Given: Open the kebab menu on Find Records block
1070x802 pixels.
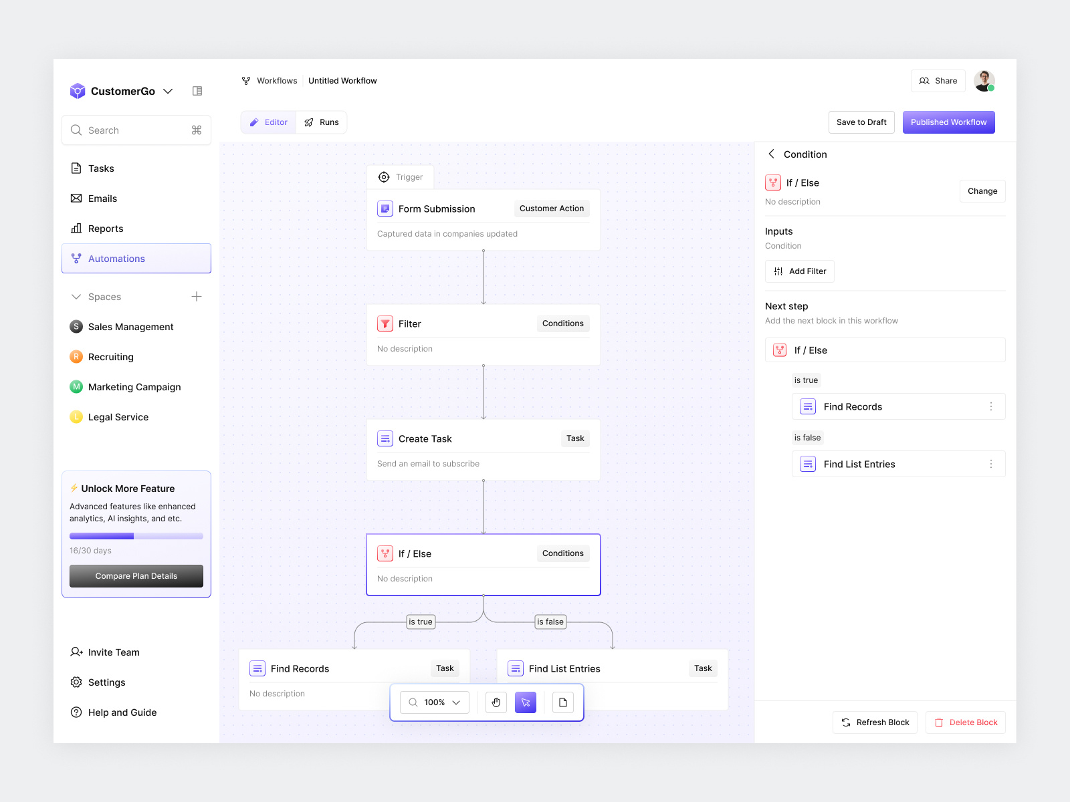Looking at the screenshot, I should [992, 406].
